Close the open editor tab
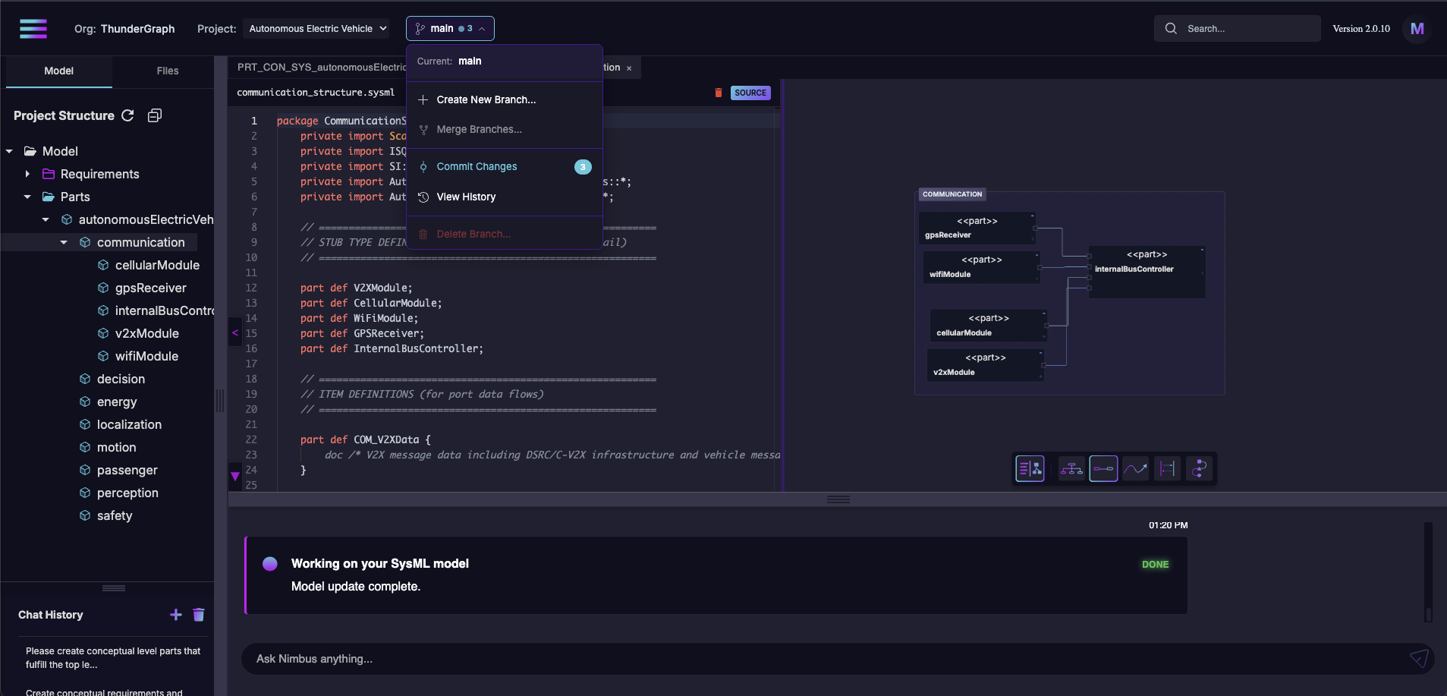 coord(629,68)
